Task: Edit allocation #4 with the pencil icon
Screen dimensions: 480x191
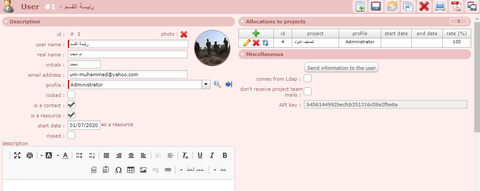Action: (247, 43)
